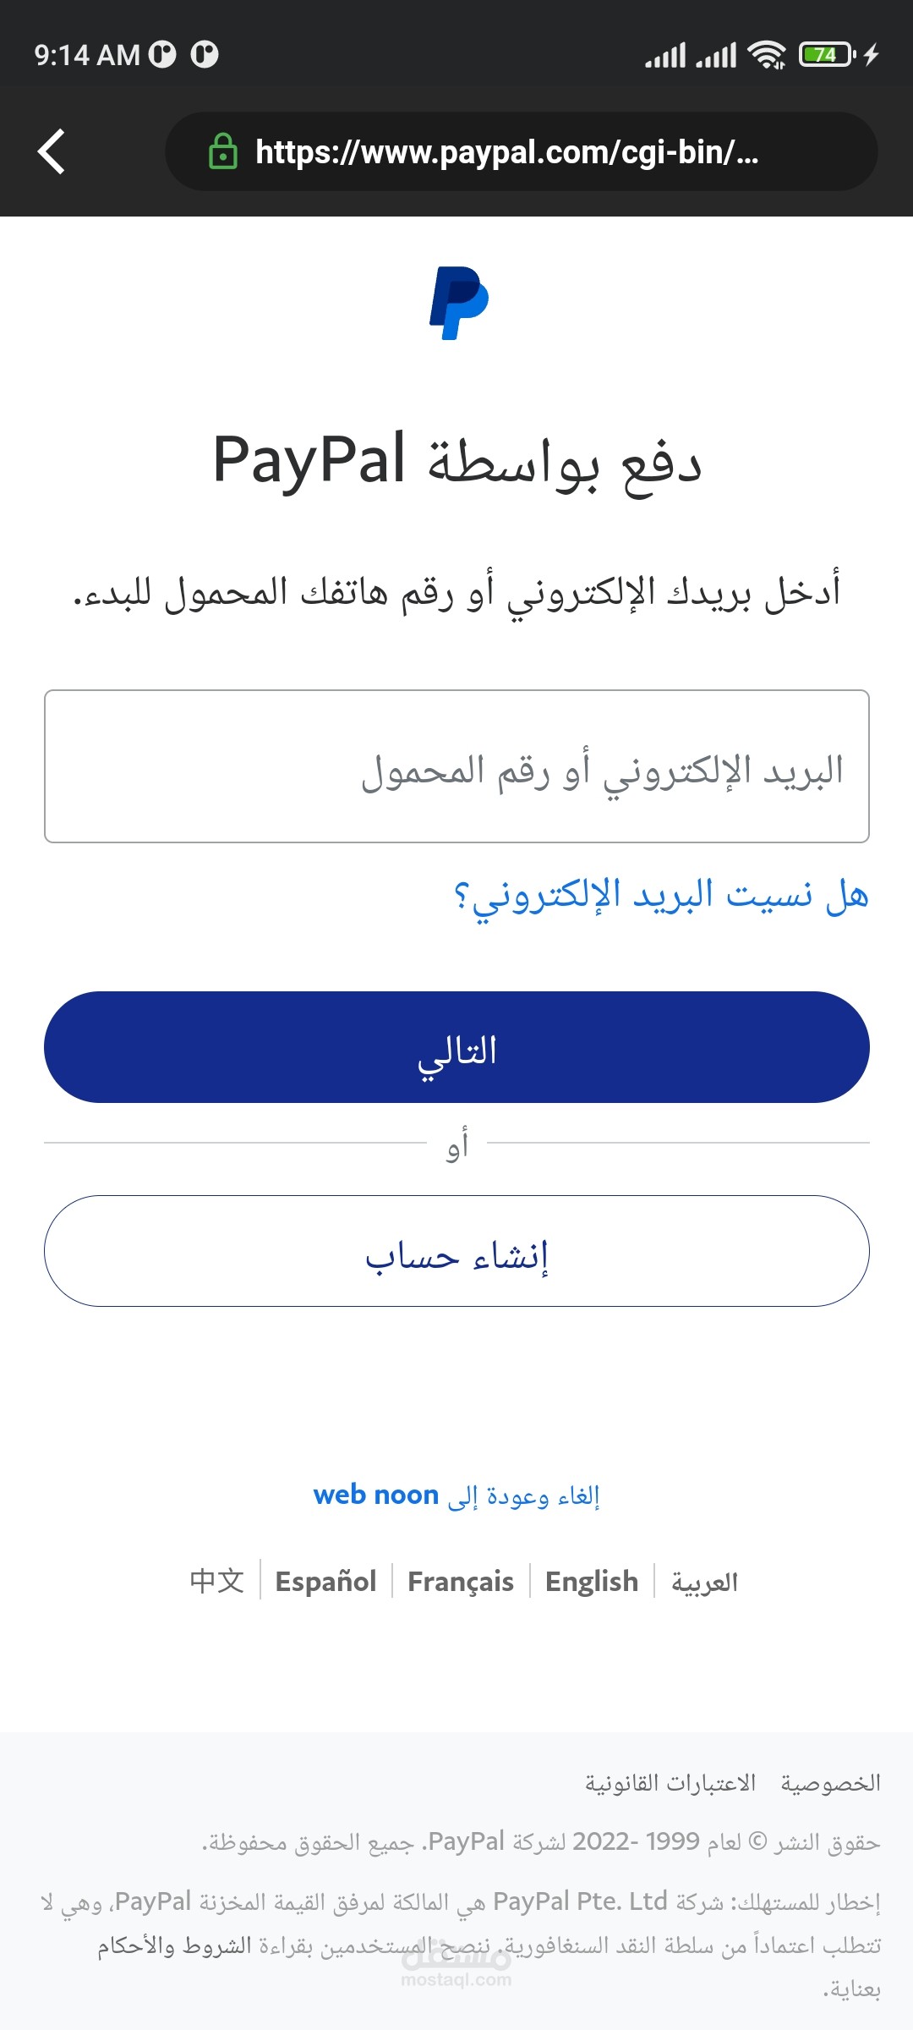Screen dimensions: 913x2030
Task: Open the legal (الاعتبارات القانونية) footer link
Action: (670, 1783)
